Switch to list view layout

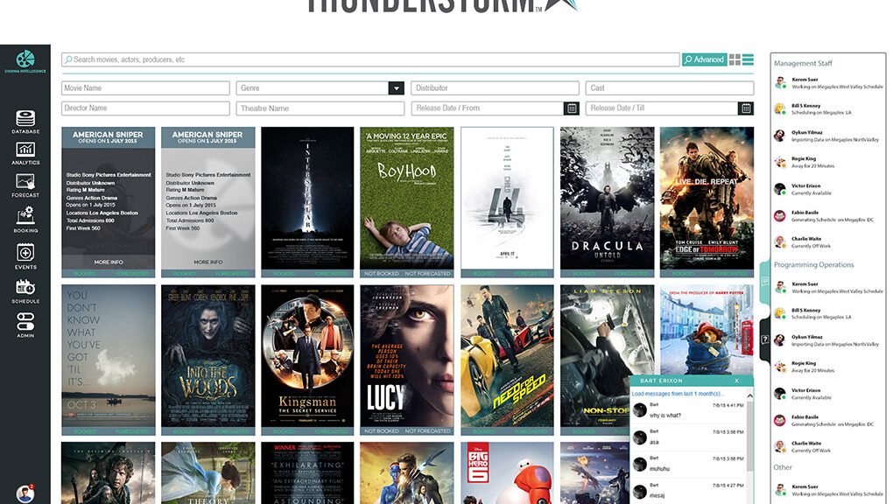749,59
